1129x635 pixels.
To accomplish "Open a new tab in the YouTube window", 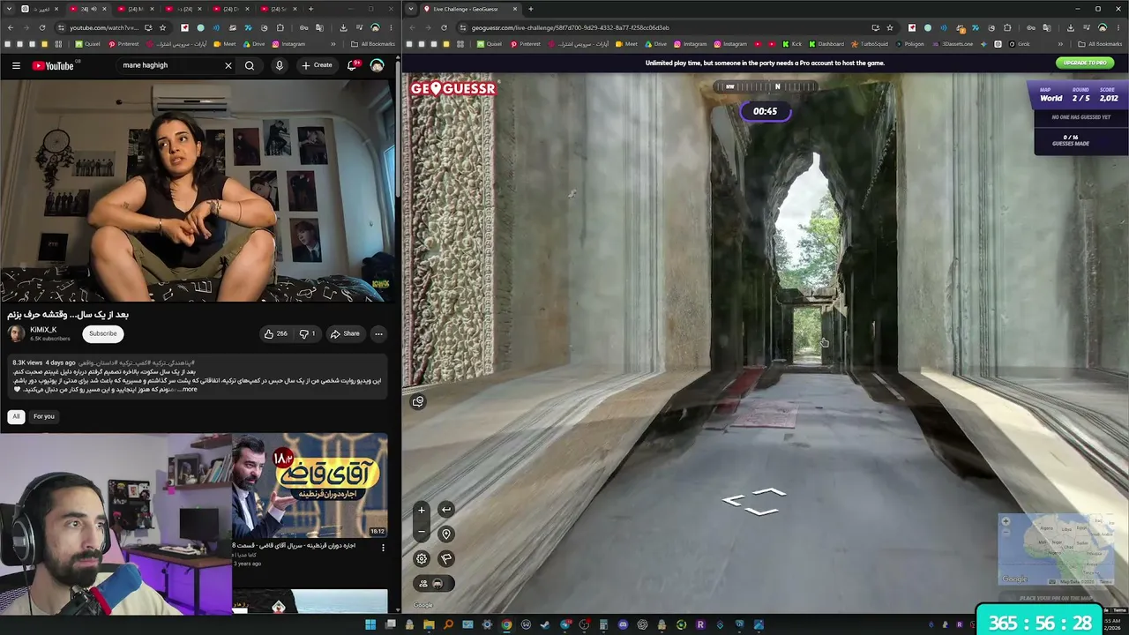I will click(310, 9).
